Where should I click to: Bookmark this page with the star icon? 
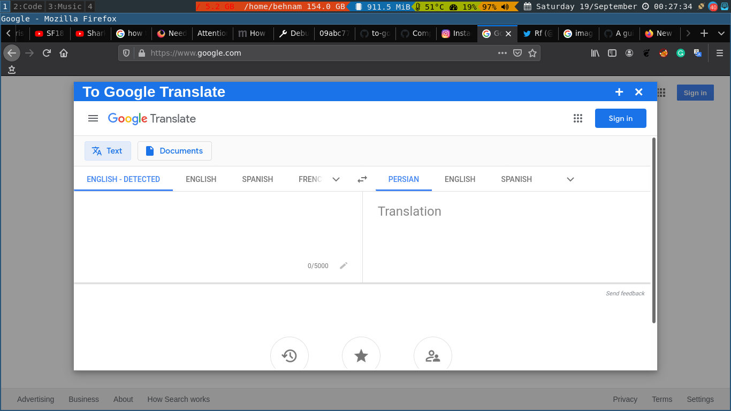[x=532, y=53]
